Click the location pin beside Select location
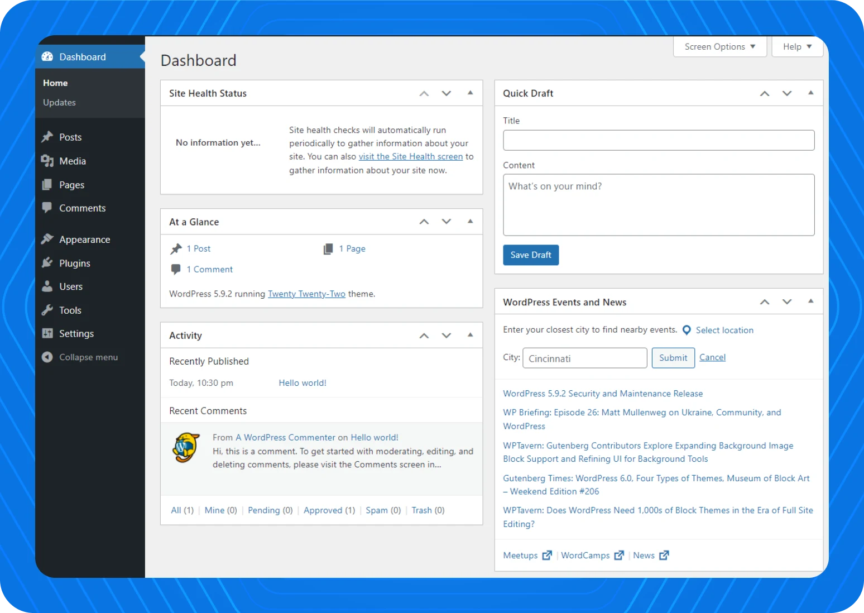This screenshot has width=864, height=613. pyautogui.click(x=687, y=330)
